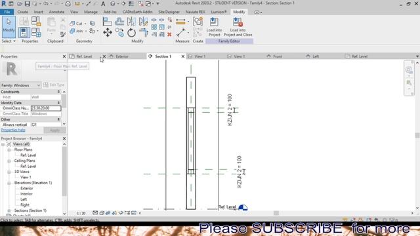Collapse the Floor Plans tree node

tap(9, 150)
